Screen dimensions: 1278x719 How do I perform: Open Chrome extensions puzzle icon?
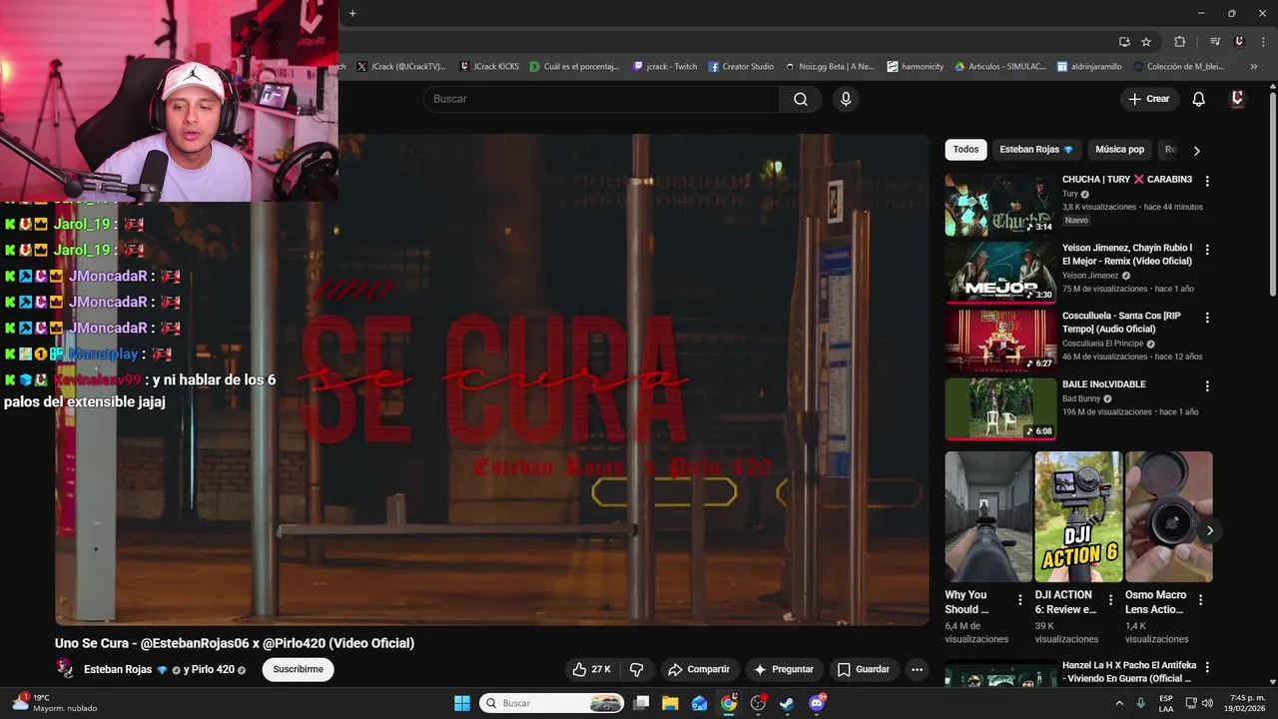(x=1180, y=42)
